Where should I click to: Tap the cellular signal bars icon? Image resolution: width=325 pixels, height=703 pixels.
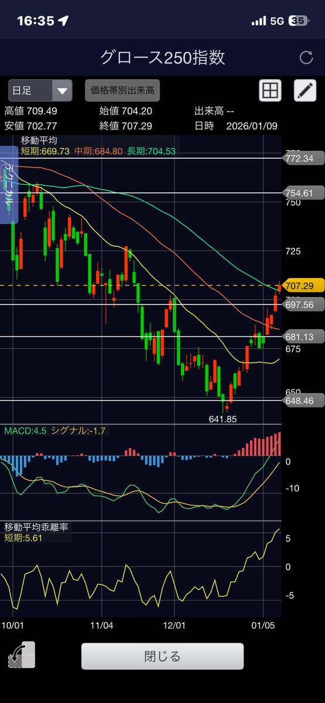(x=259, y=21)
